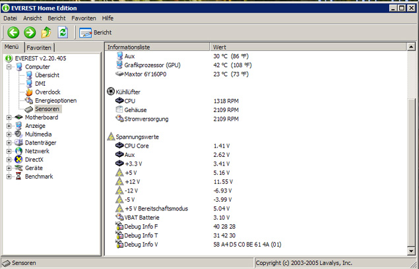Click the Overclock flame icon
Viewport: 419px width, 269px height.
click(29, 92)
